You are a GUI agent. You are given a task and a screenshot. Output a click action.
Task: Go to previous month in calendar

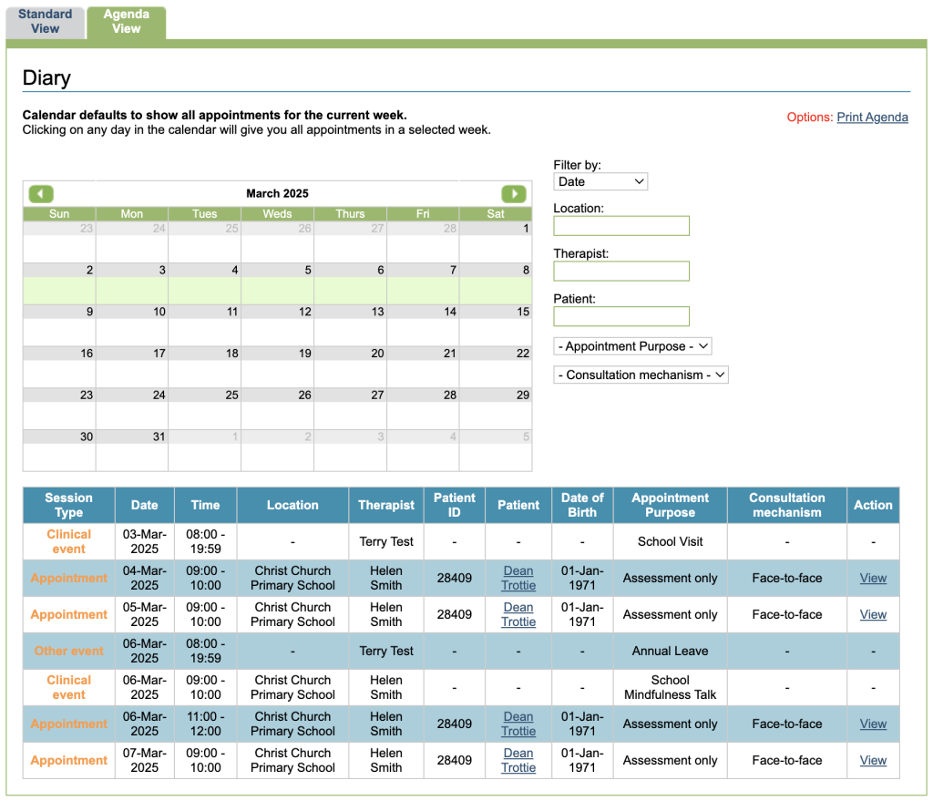click(41, 194)
